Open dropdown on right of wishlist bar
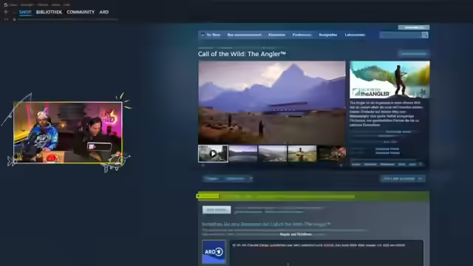473x266 pixels. [x=421, y=179]
